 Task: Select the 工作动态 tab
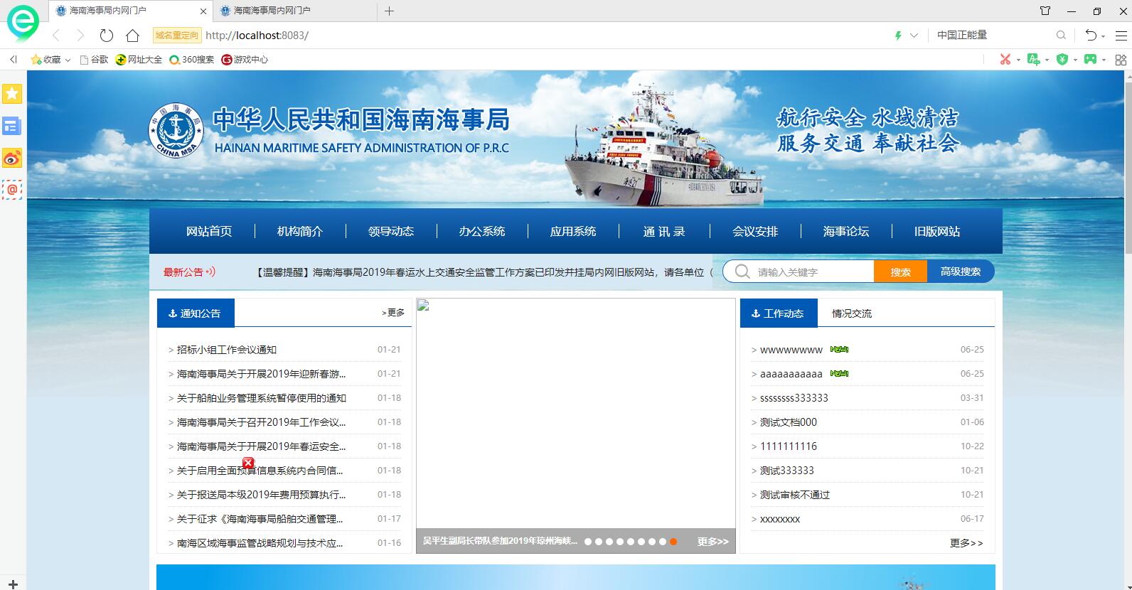click(x=779, y=313)
